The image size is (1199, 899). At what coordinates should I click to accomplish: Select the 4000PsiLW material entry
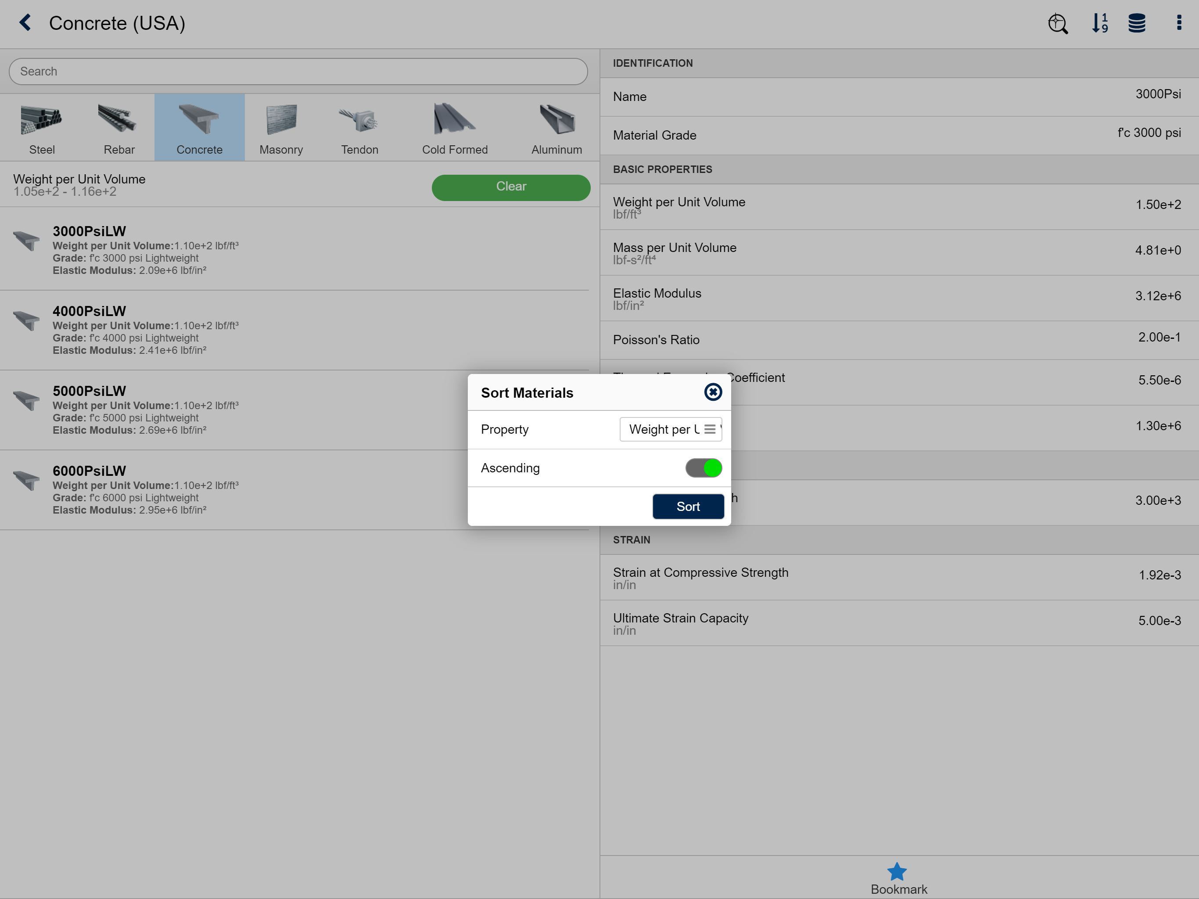click(x=294, y=330)
